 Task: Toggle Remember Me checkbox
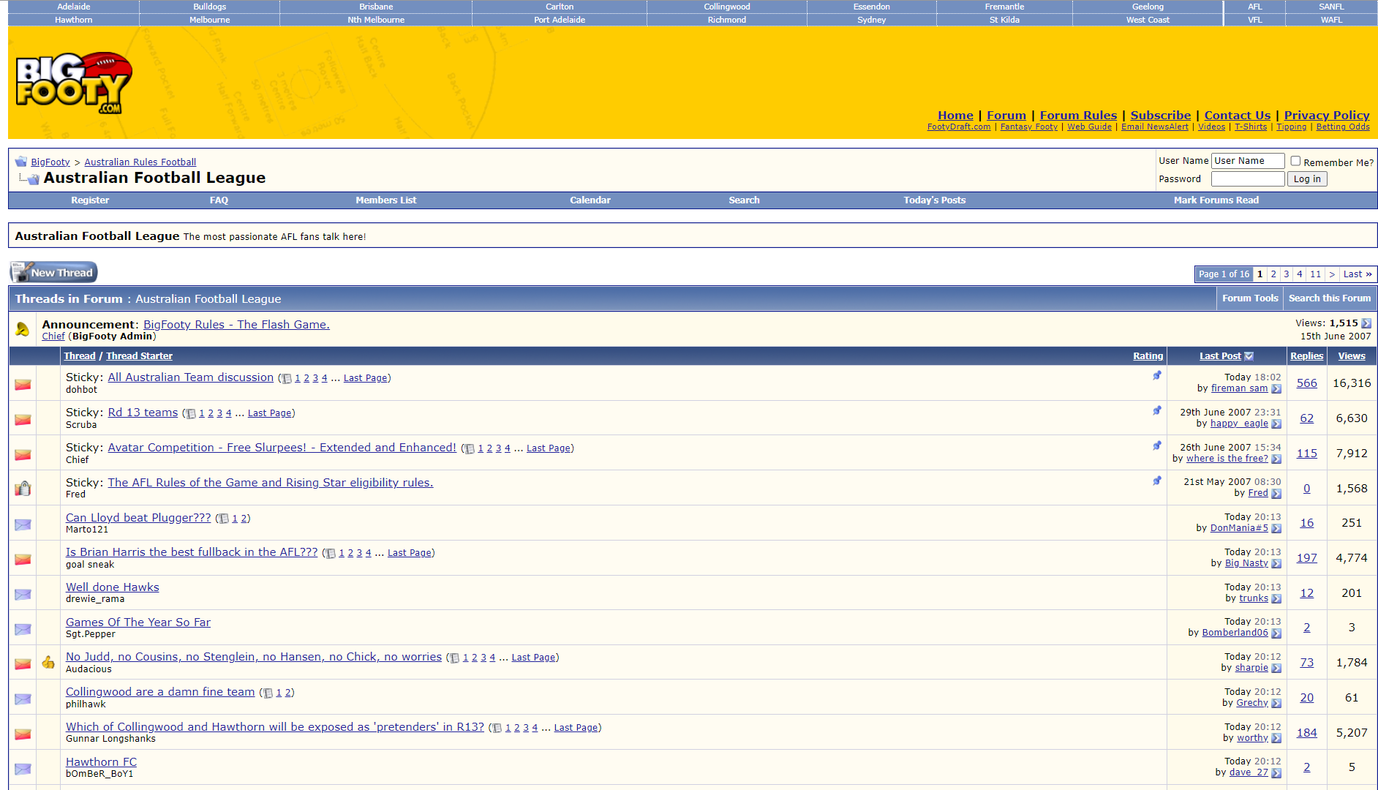[x=1295, y=161]
